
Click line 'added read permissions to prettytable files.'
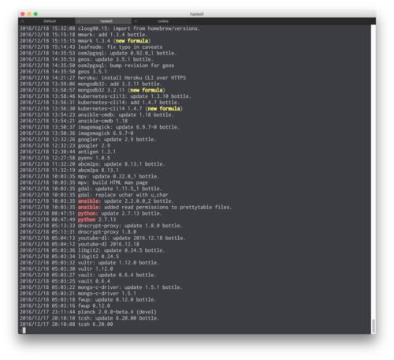pyautogui.click(x=168, y=208)
